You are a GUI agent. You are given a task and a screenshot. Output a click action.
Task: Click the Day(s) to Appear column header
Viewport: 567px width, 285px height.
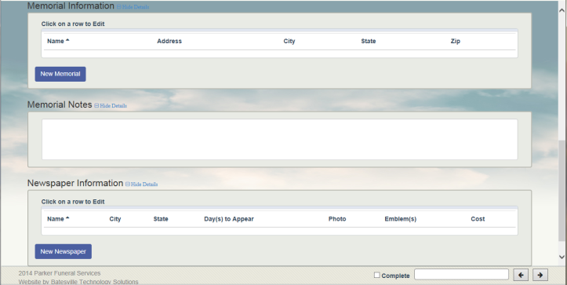[x=229, y=219]
